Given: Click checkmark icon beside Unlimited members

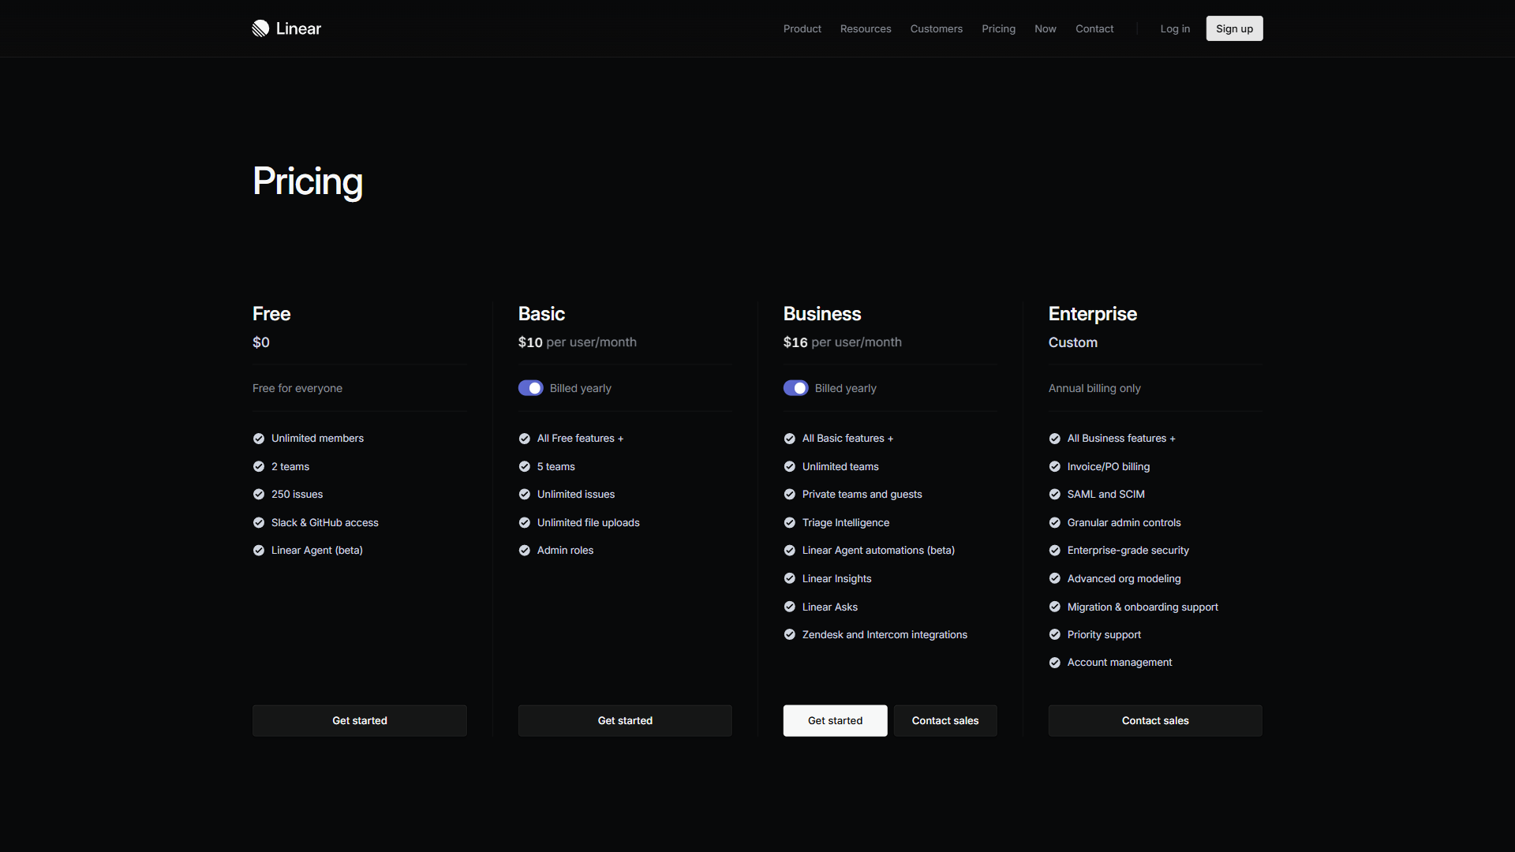Looking at the screenshot, I should 259,439.
